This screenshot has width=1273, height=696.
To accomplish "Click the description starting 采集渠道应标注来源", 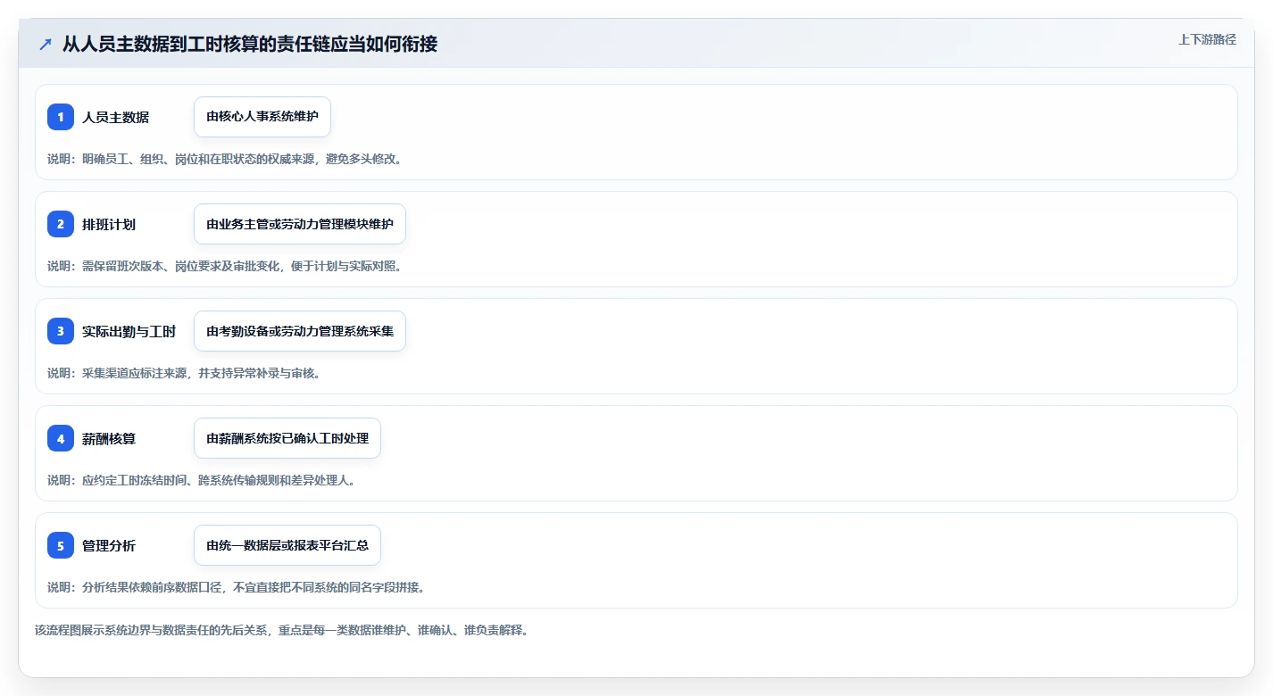I will 184,373.
